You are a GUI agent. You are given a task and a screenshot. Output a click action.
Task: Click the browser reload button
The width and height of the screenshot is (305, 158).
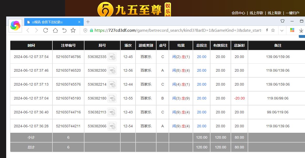45,30
